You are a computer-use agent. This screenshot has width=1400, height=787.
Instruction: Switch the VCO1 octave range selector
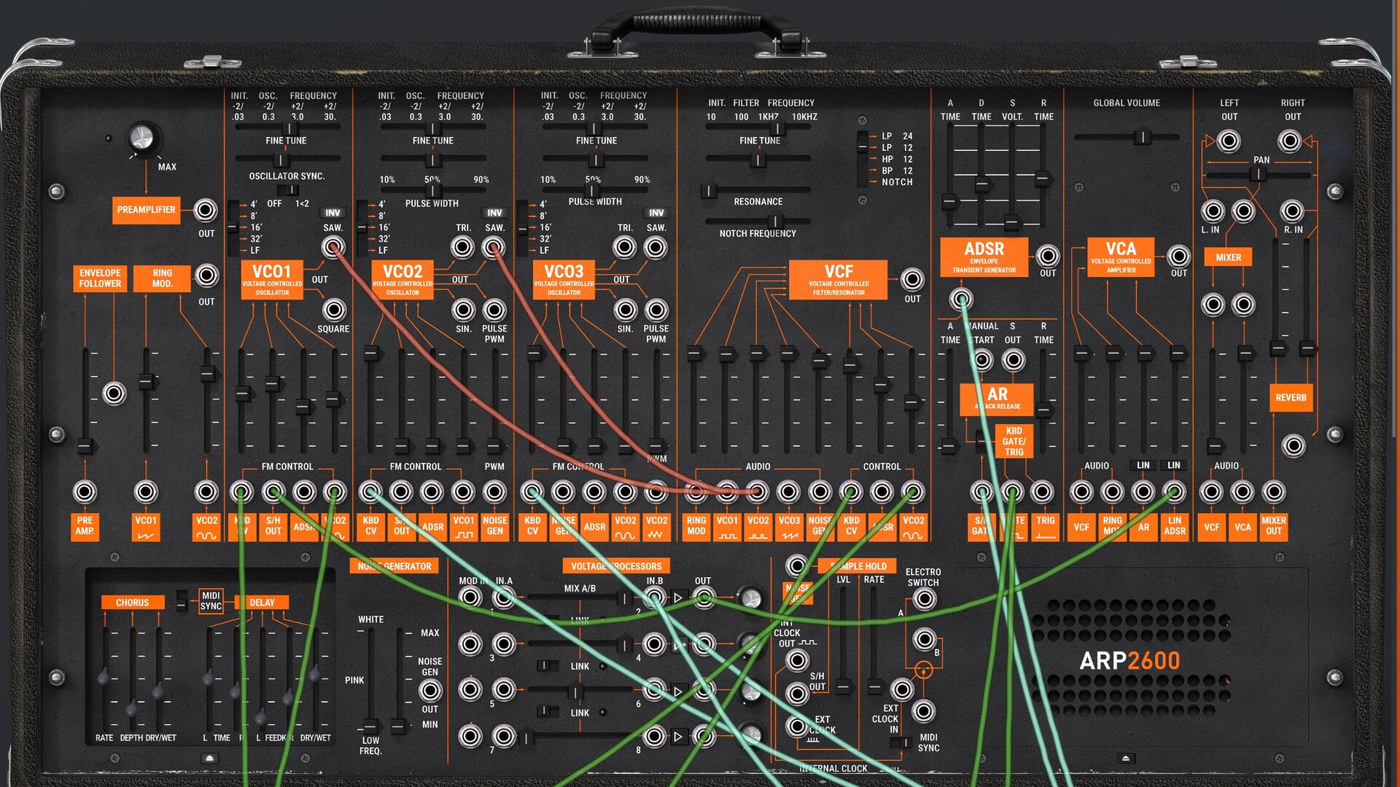233,227
